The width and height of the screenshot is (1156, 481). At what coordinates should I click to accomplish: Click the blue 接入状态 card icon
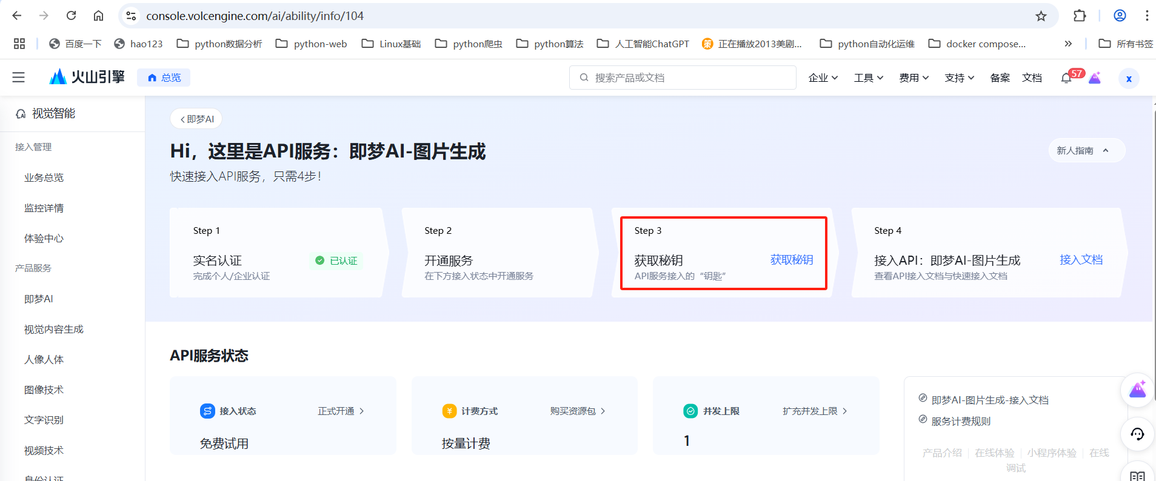click(207, 411)
